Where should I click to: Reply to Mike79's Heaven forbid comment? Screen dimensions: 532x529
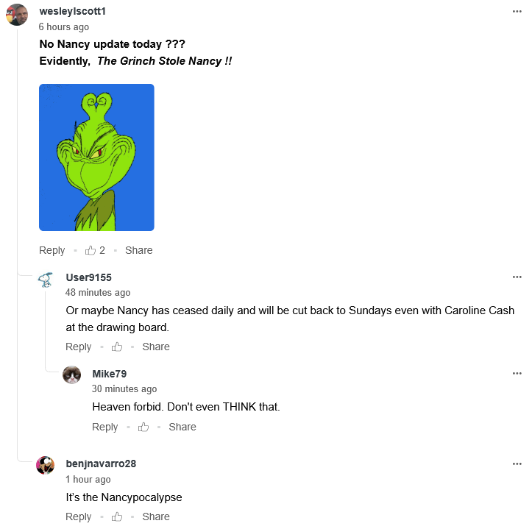(104, 427)
